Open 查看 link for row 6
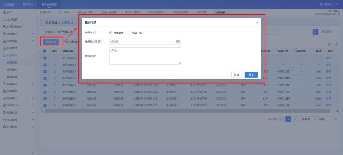343x155 pixels. point(328,92)
